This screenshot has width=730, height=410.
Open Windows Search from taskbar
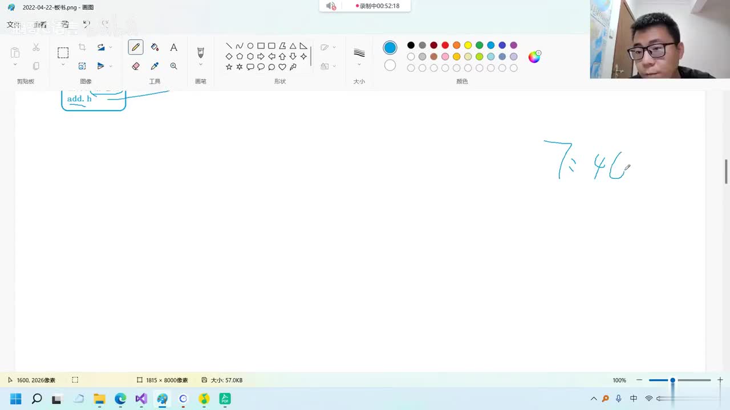click(36, 399)
